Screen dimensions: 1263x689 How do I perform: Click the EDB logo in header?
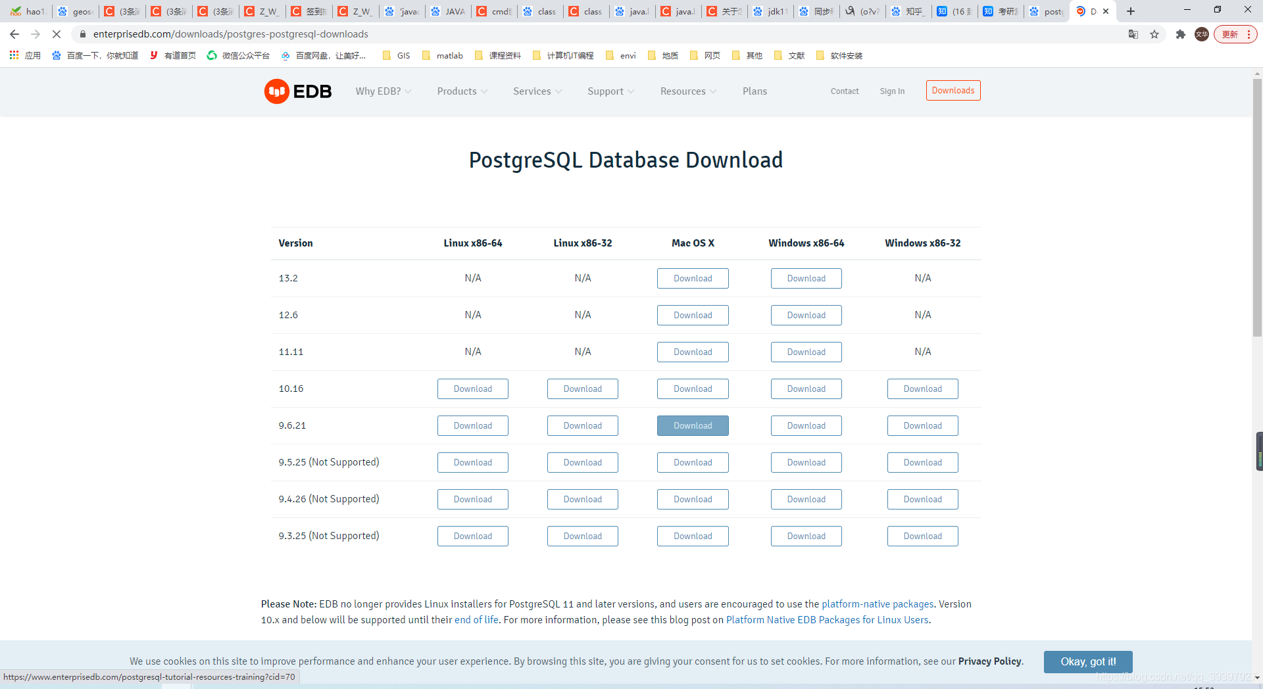click(298, 91)
